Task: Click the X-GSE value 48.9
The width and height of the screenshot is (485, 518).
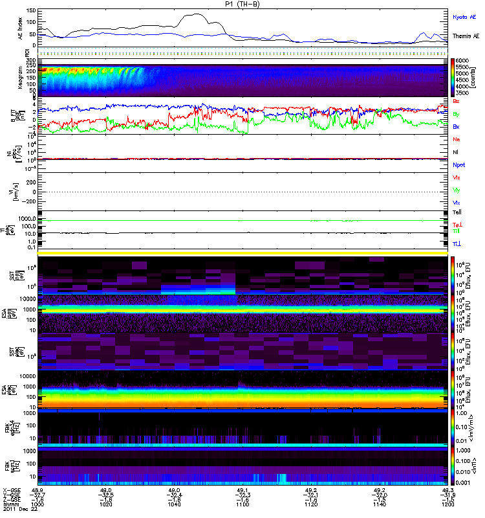Action: [38, 490]
